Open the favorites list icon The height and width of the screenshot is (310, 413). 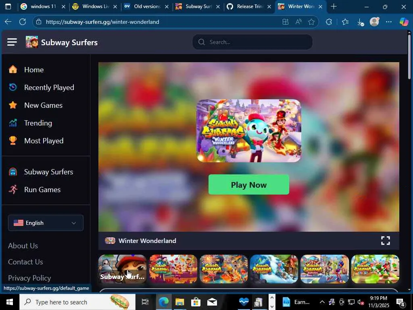coord(345,22)
